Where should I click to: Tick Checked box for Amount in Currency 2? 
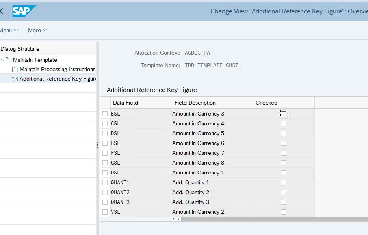(x=284, y=212)
